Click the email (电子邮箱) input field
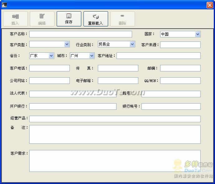The height and width of the screenshot is (184, 215). (x=118, y=80)
